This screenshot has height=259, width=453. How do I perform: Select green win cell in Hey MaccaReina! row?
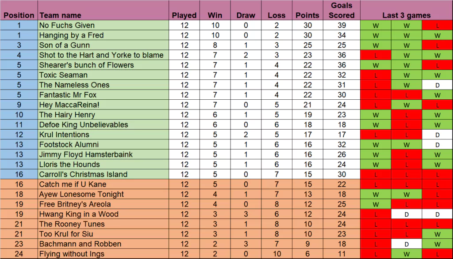click(x=407, y=105)
